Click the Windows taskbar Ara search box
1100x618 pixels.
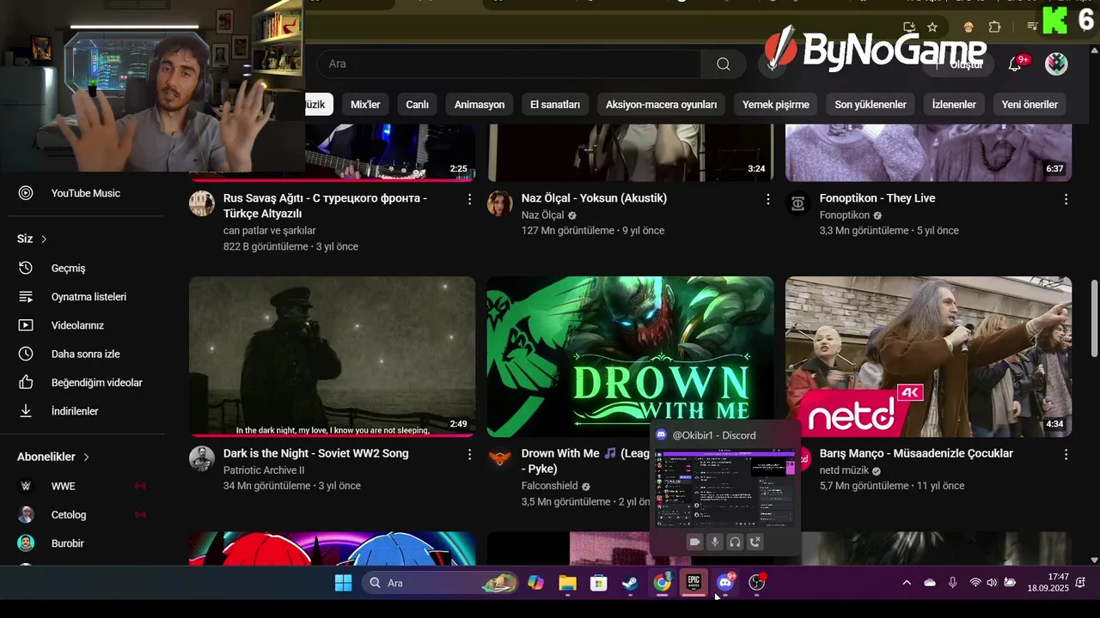440,583
